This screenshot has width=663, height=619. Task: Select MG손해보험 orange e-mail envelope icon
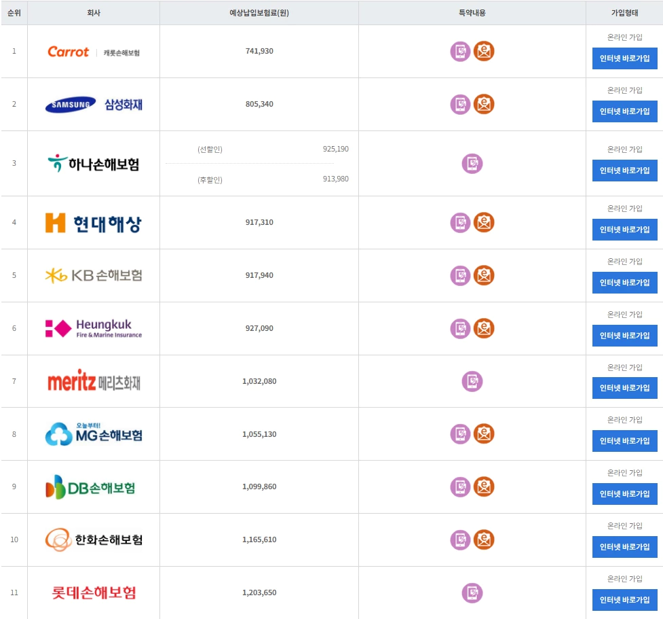coord(484,434)
